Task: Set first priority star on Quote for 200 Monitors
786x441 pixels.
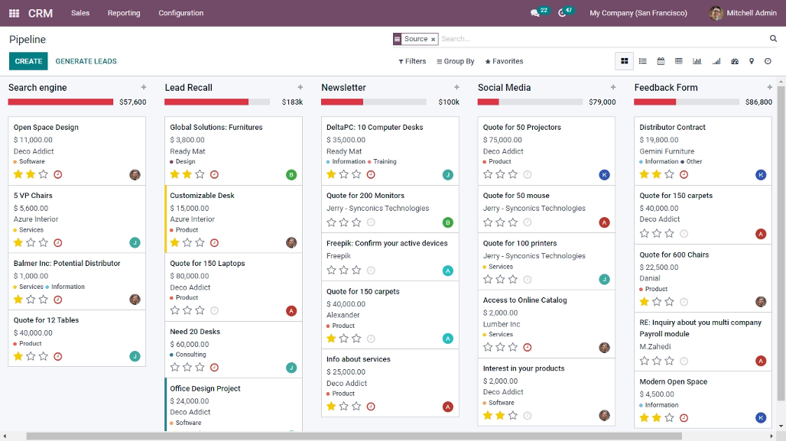Action: 331,222
